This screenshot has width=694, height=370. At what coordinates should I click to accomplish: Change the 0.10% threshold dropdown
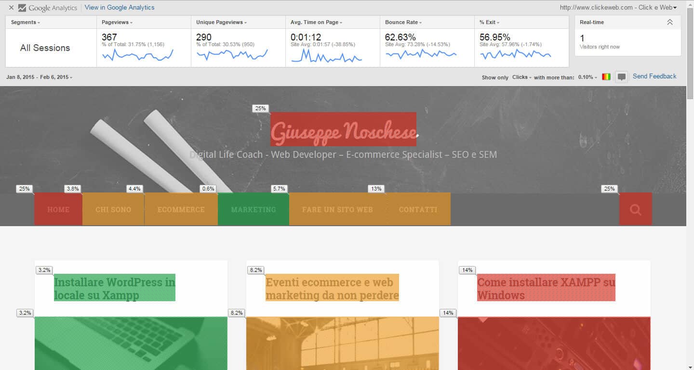[587, 77]
